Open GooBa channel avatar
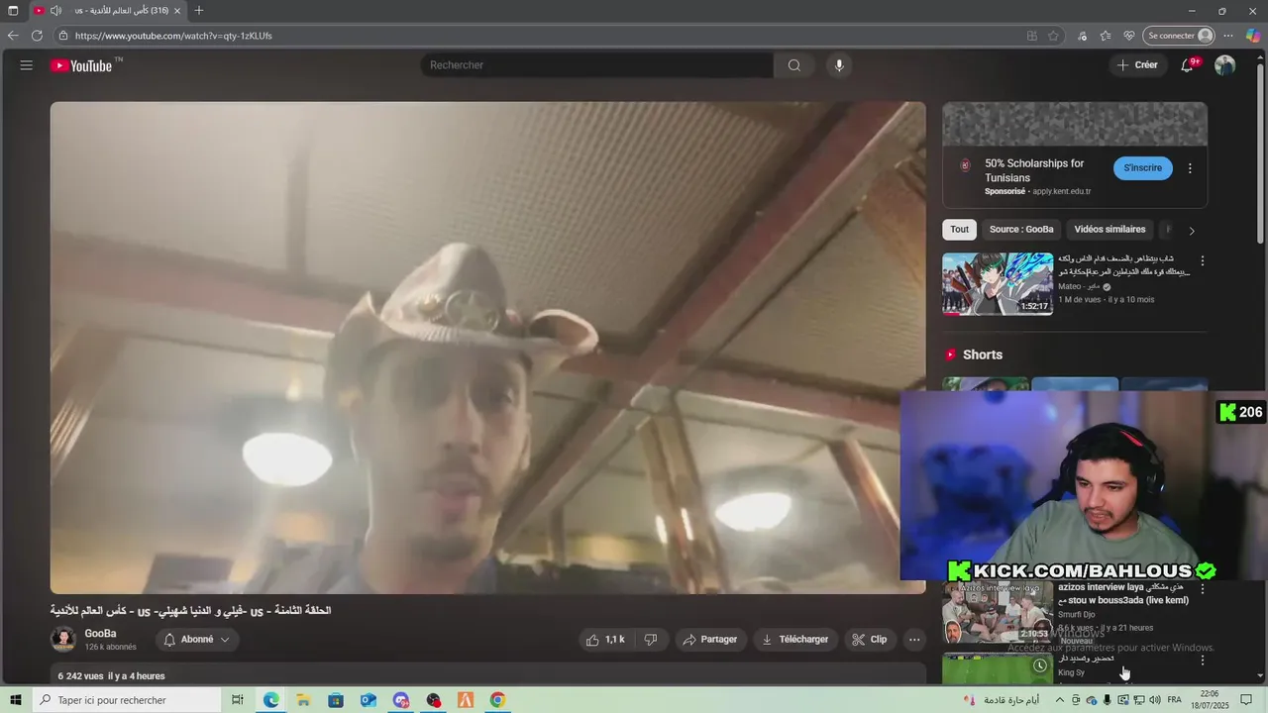This screenshot has width=1268, height=713. (x=63, y=640)
